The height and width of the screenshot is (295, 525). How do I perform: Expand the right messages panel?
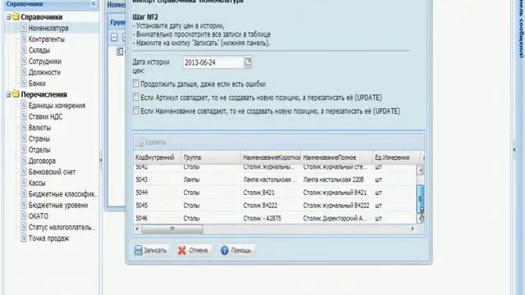514,150
